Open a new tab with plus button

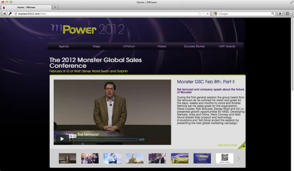click(x=55, y=7)
